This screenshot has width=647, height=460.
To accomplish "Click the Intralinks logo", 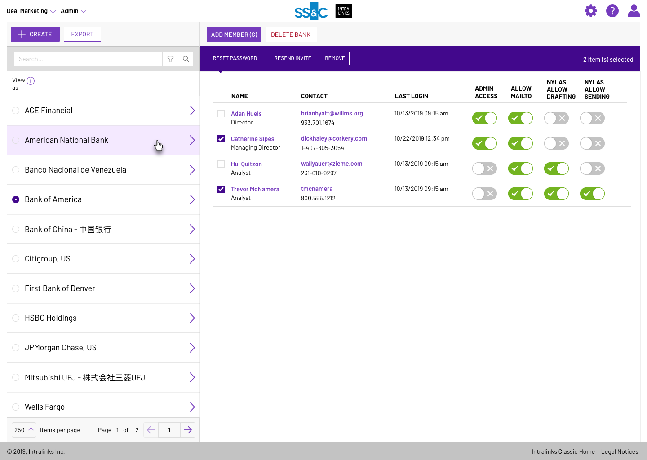I will [344, 11].
